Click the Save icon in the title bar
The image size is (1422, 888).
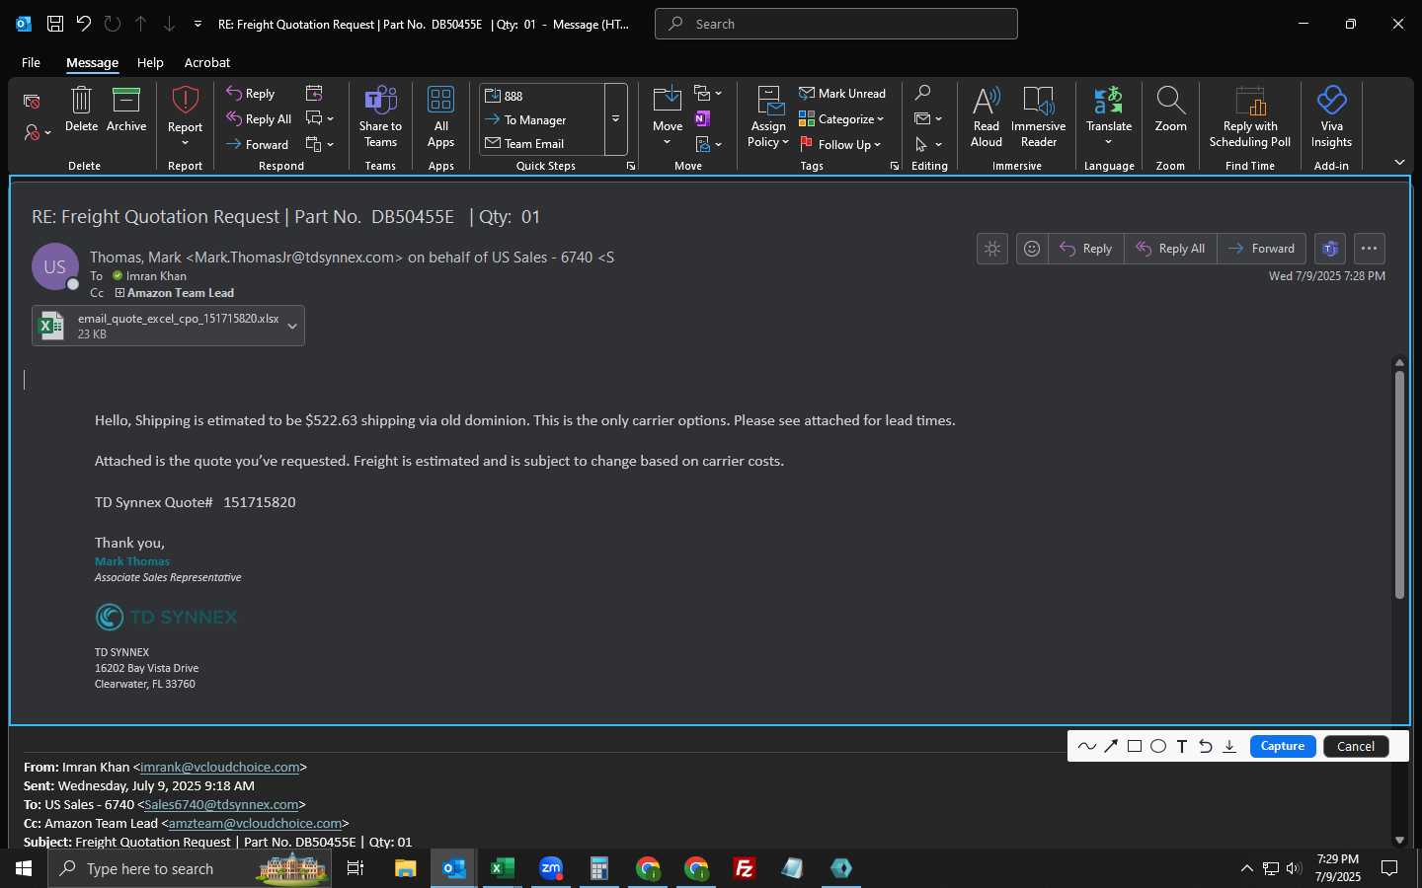[x=55, y=24]
